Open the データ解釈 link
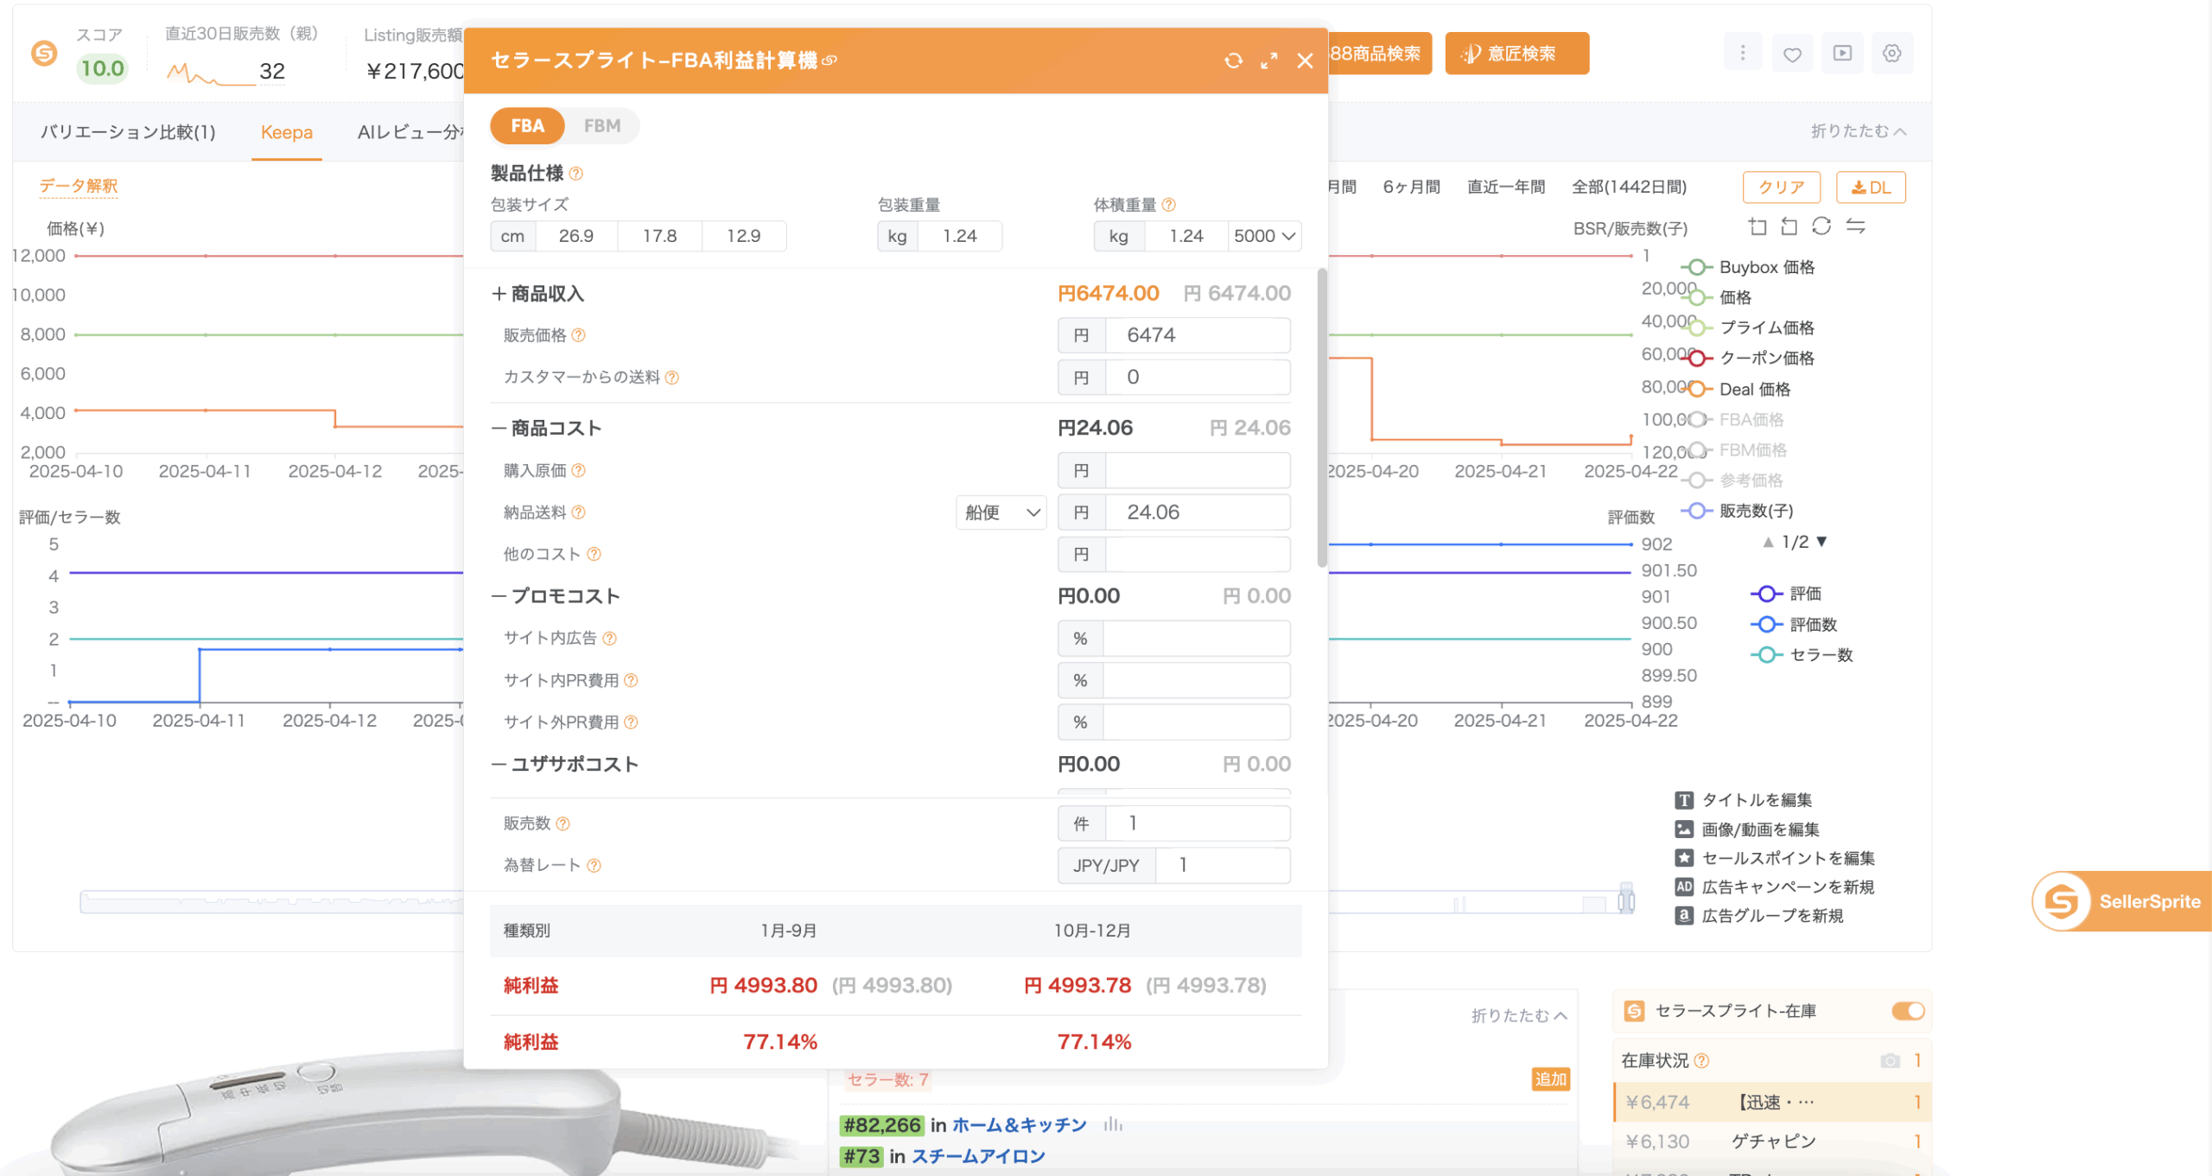 tap(78, 186)
